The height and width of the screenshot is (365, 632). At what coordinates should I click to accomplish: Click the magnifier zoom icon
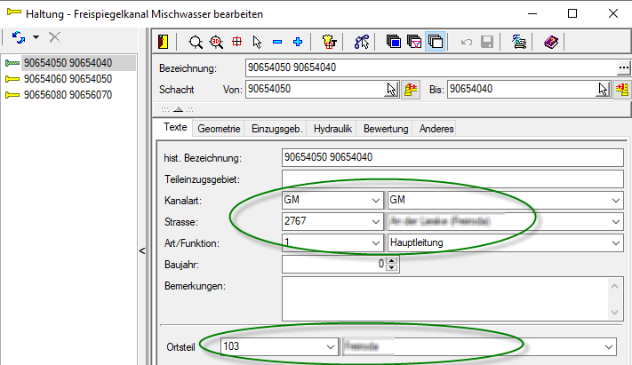(x=195, y=41)
